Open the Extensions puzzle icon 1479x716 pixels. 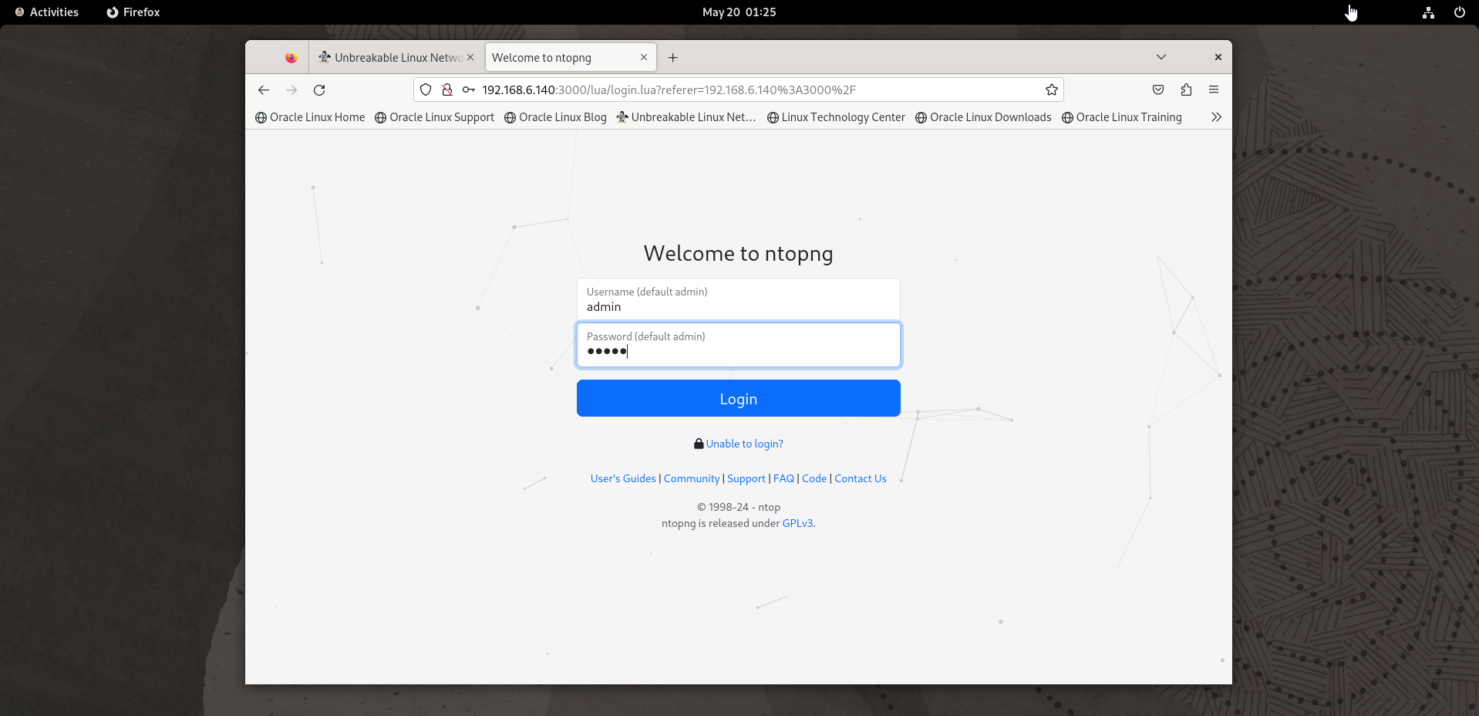1186,90
